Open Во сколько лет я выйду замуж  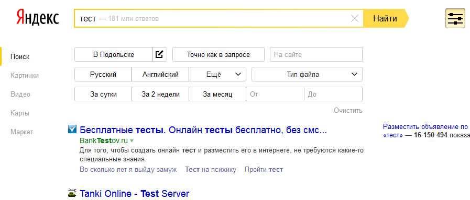coord(128,170)
